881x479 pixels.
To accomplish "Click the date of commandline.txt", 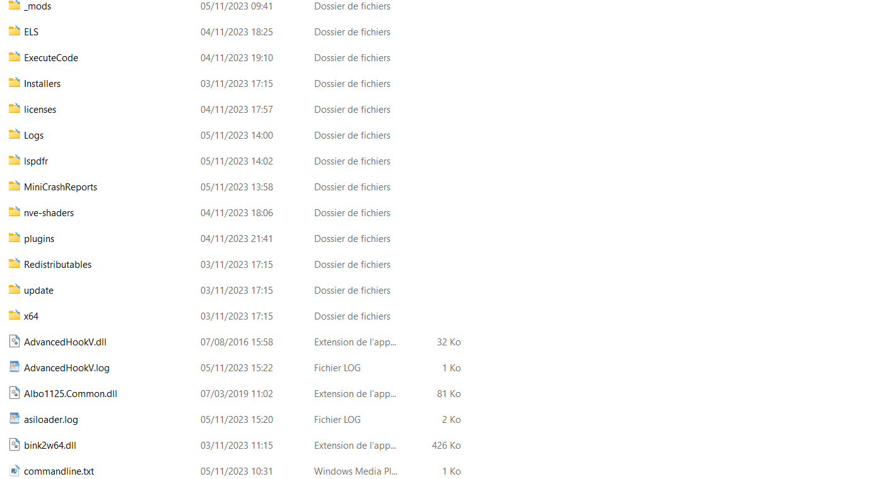I will pos(236,471).
